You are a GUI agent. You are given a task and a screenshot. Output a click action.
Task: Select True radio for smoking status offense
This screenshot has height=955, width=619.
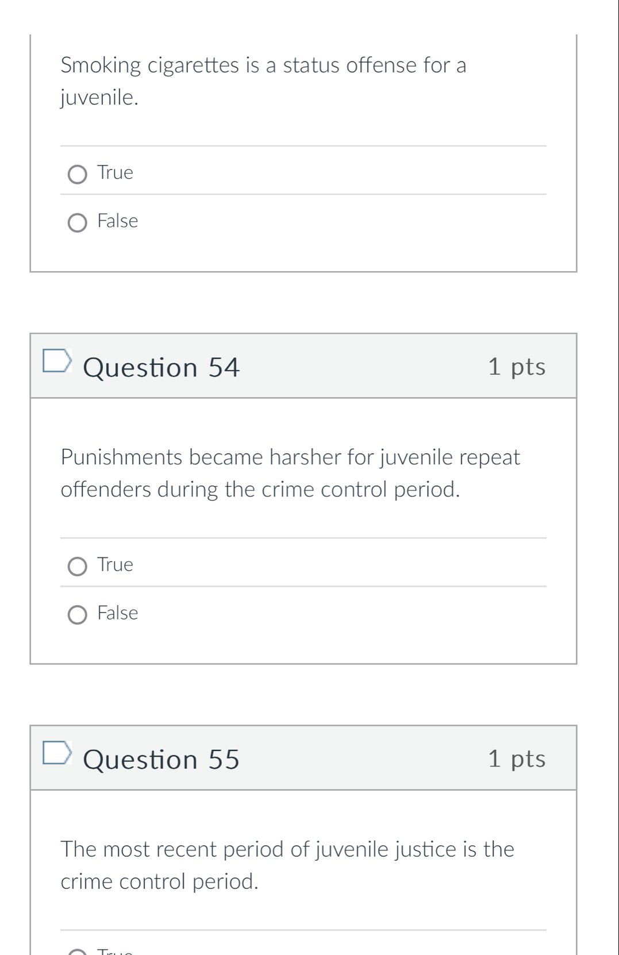[78, 175]
